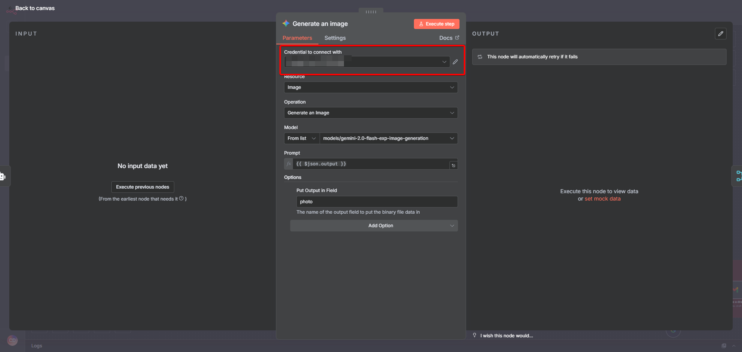The width and height of the screenshot is (742, 352).
Task: Click the Back to canvas arrow
Action: [10, 8]
